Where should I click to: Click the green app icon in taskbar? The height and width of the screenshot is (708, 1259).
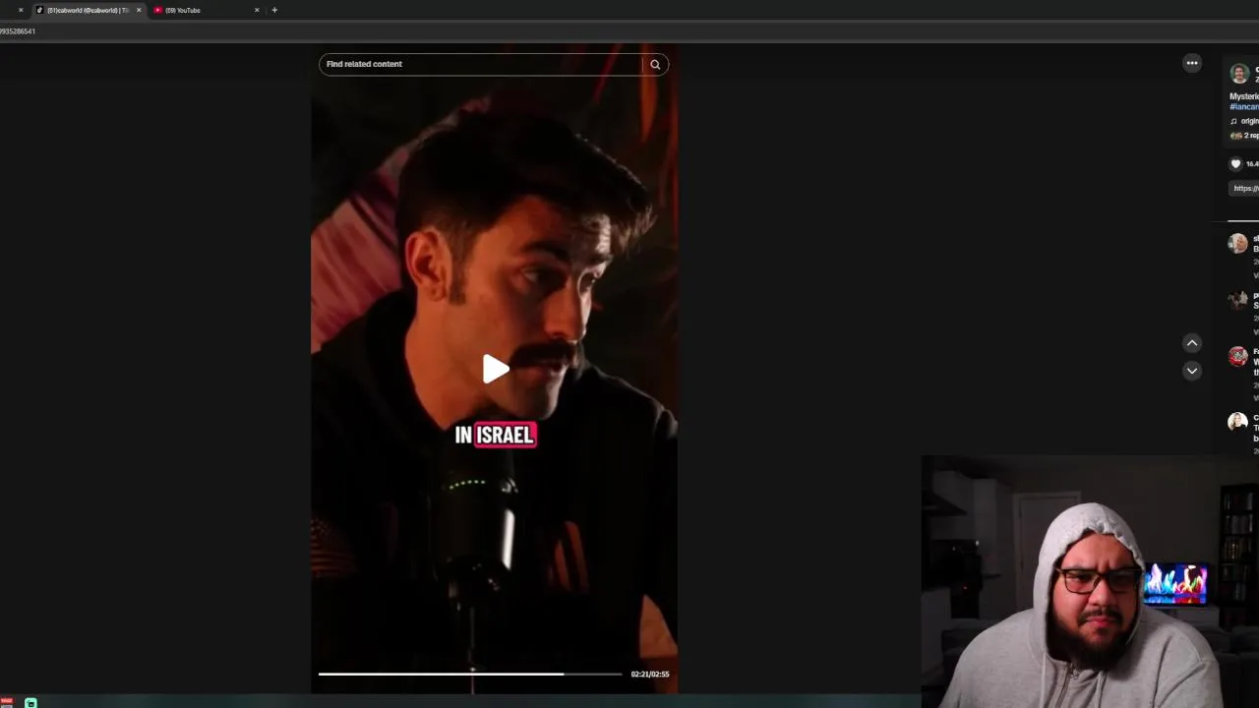click(x=30, y=703)
